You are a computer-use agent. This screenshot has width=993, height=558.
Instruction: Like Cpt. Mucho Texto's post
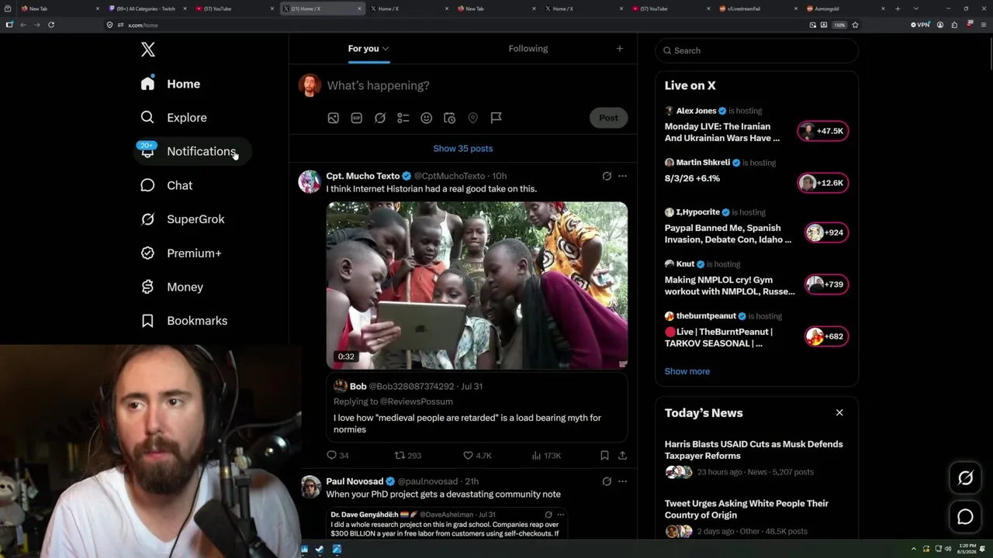tap(477, 456)
